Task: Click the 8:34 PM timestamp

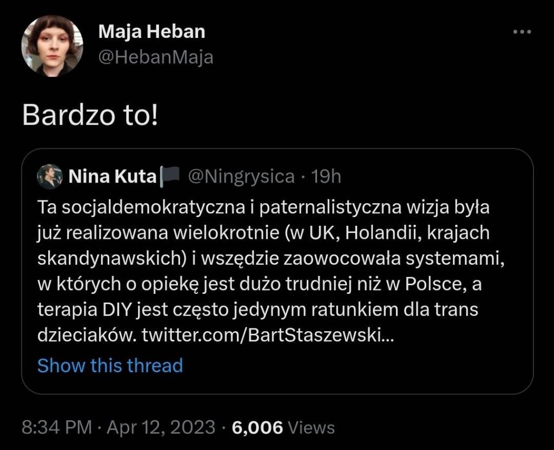Action: 56,428
